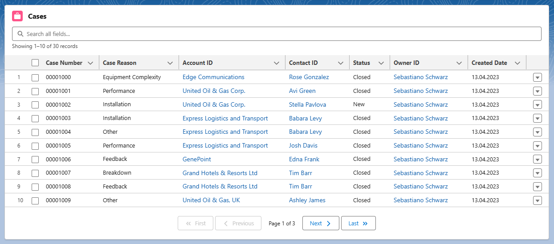Open row actions menu for case 00001002
Viewport: 554px width, 244px height.
click(538, 105)
